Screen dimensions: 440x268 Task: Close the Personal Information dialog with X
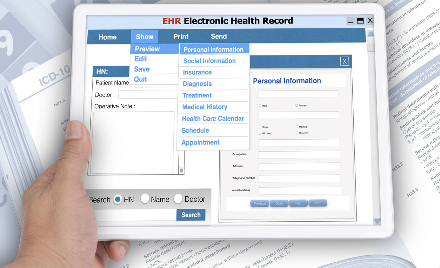click(345, 61)
